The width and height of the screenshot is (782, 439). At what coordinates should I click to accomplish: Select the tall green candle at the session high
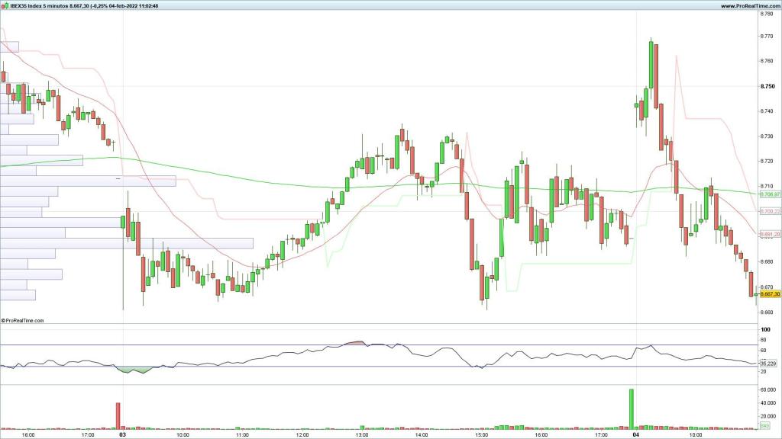click(651, 65)
